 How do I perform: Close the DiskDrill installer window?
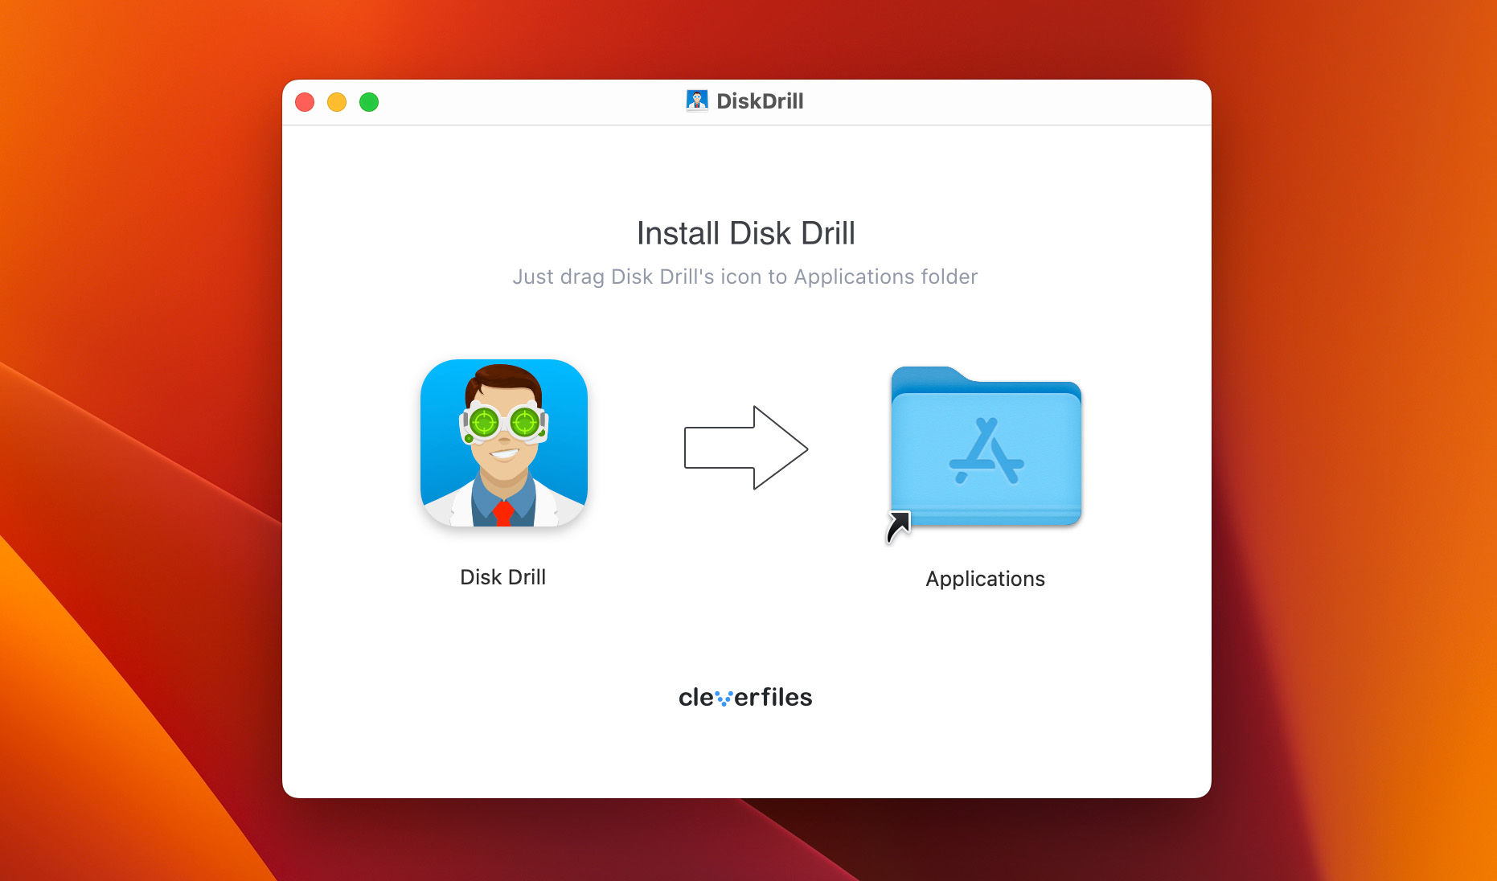pyautogui.click(x=305, y=102)
